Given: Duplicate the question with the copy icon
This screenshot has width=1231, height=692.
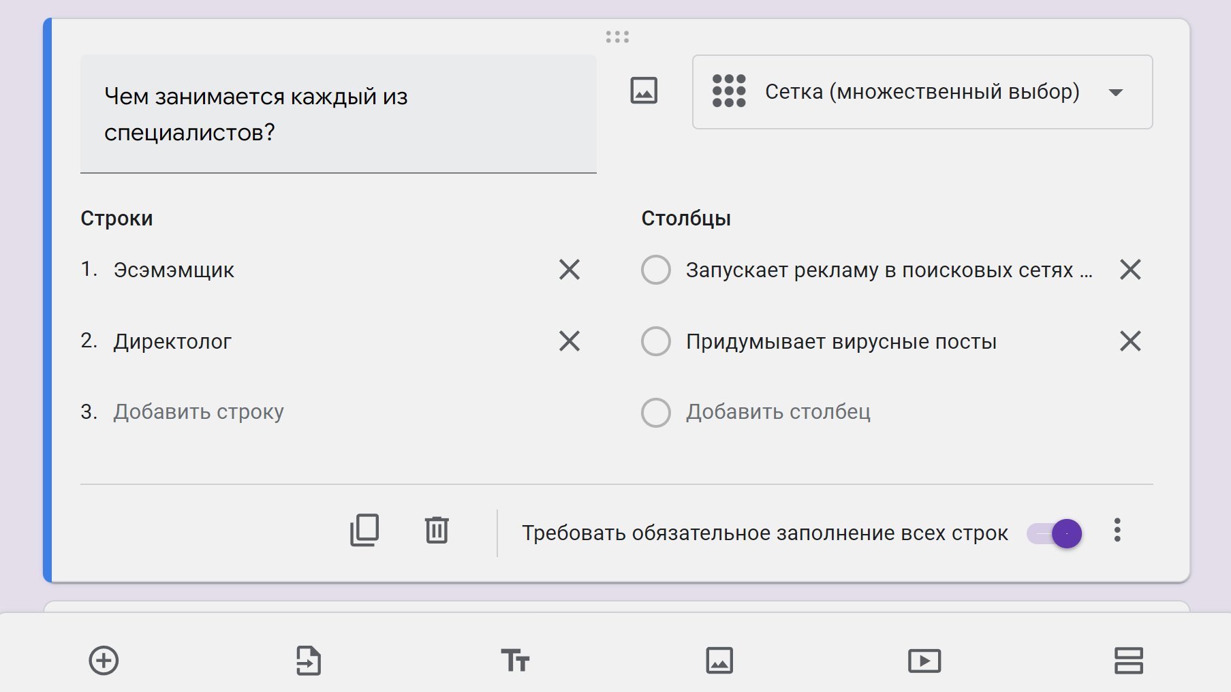Looking at the screenshot, I should pos(364,530).
